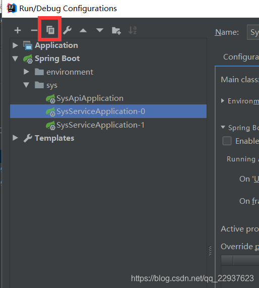The width and height of the screenshot is (259, 288).
Task: Move configuration down with arrow
Action: (x=100, y=30)
